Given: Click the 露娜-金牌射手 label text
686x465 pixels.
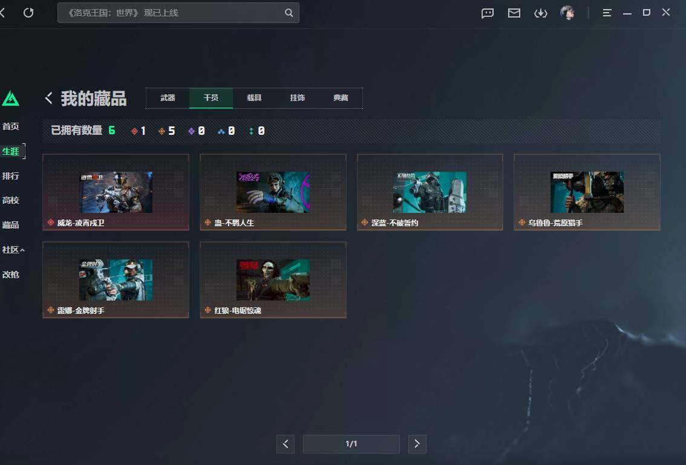Looking at the screenshot, I should click(x=81, y=311).
